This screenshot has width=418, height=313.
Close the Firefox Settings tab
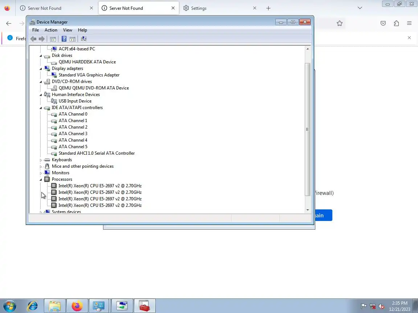pyautogui.click(x=255, y=8)
